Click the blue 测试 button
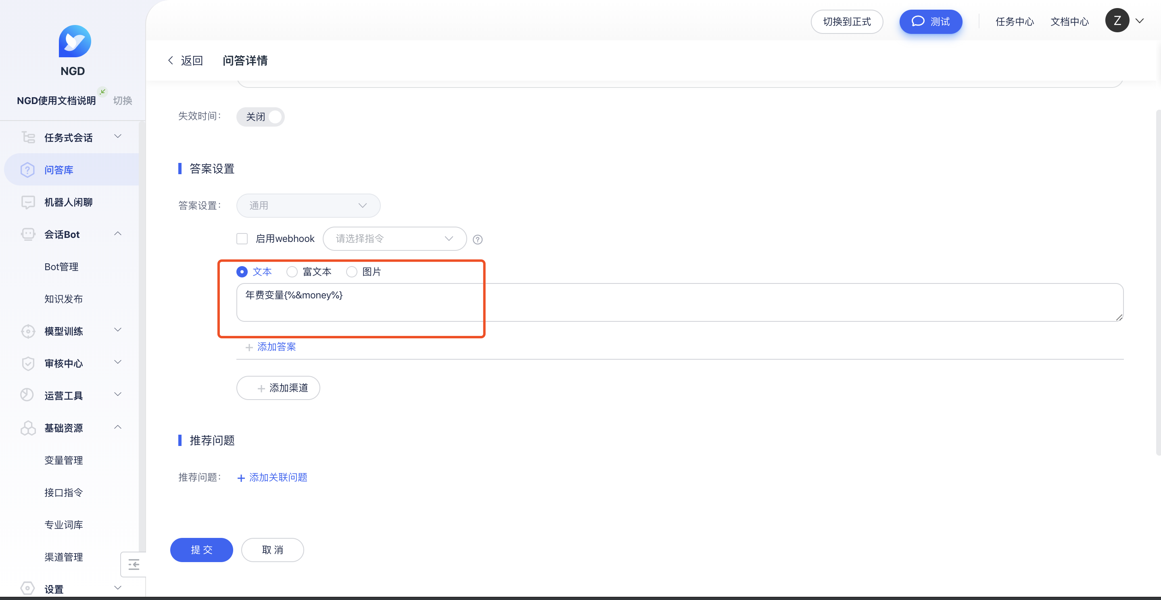1161x600 pixels. tap(931, 22)
